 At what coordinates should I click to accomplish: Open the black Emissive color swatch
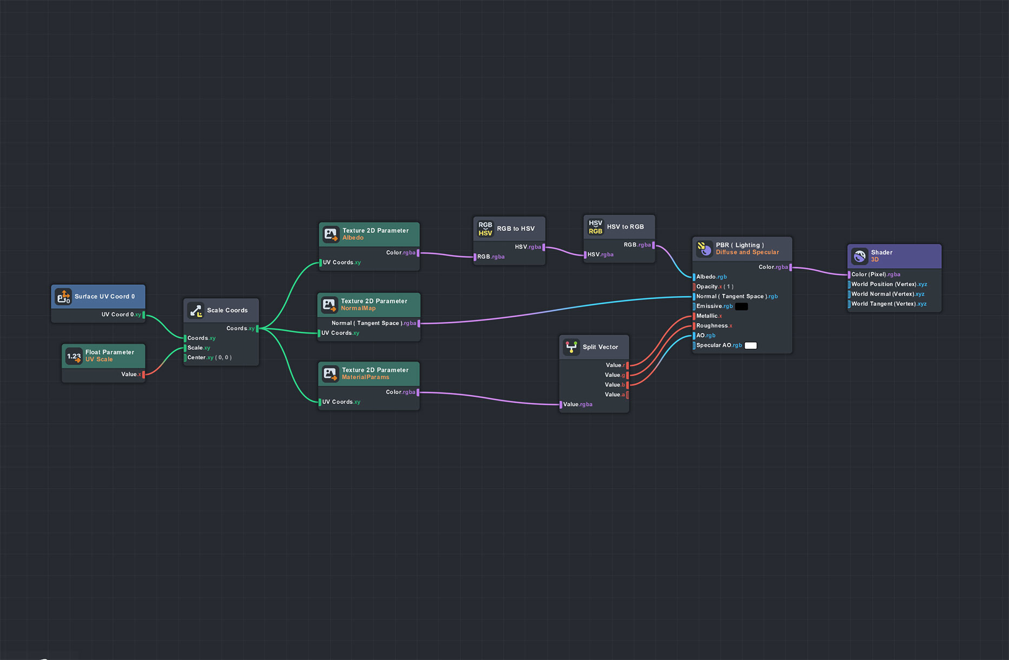(741, 306)
